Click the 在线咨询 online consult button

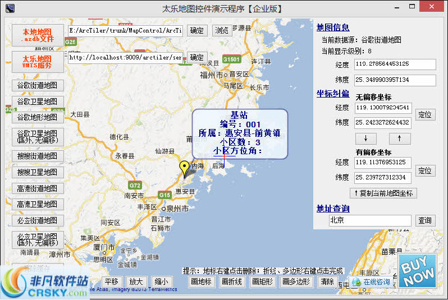coord(371,282)
